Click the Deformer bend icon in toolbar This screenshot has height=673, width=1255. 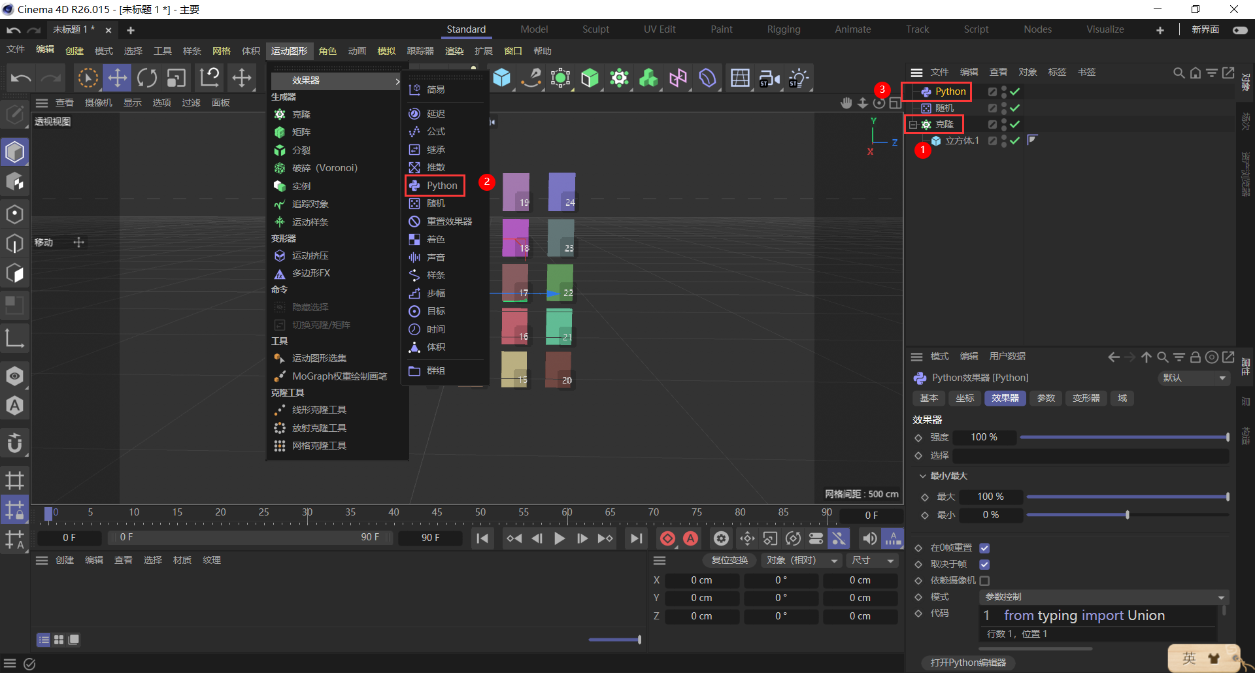tap(707, 78)
